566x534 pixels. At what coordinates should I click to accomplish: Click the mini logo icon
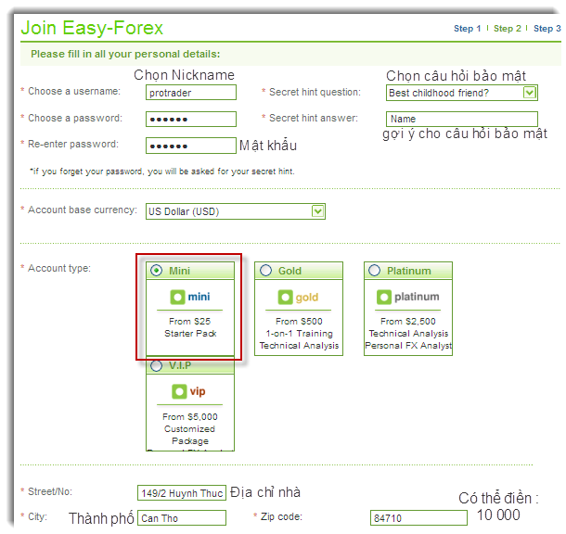177,297
